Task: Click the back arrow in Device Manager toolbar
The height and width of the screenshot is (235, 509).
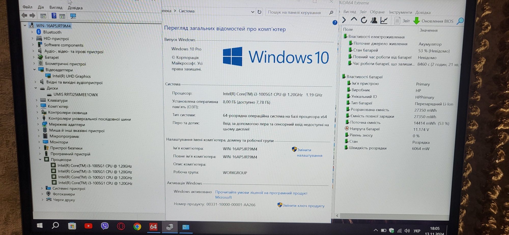Action: (24, 16)
